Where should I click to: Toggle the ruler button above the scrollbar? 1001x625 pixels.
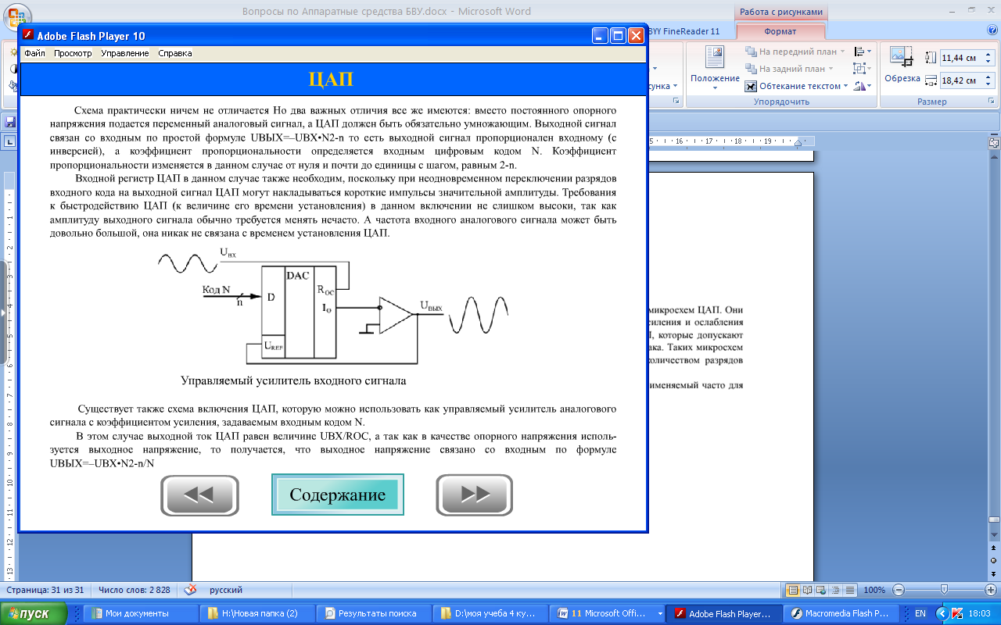(994, 142)
